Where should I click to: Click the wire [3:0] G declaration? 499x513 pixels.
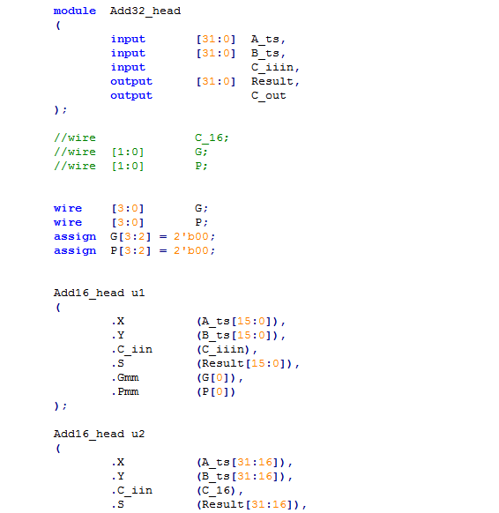(130, 208)
